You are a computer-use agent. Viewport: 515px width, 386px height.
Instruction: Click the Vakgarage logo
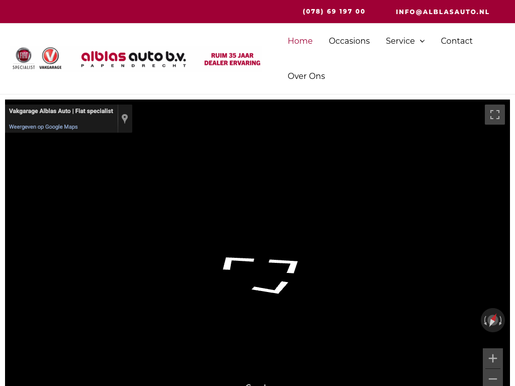click(50, 58)
